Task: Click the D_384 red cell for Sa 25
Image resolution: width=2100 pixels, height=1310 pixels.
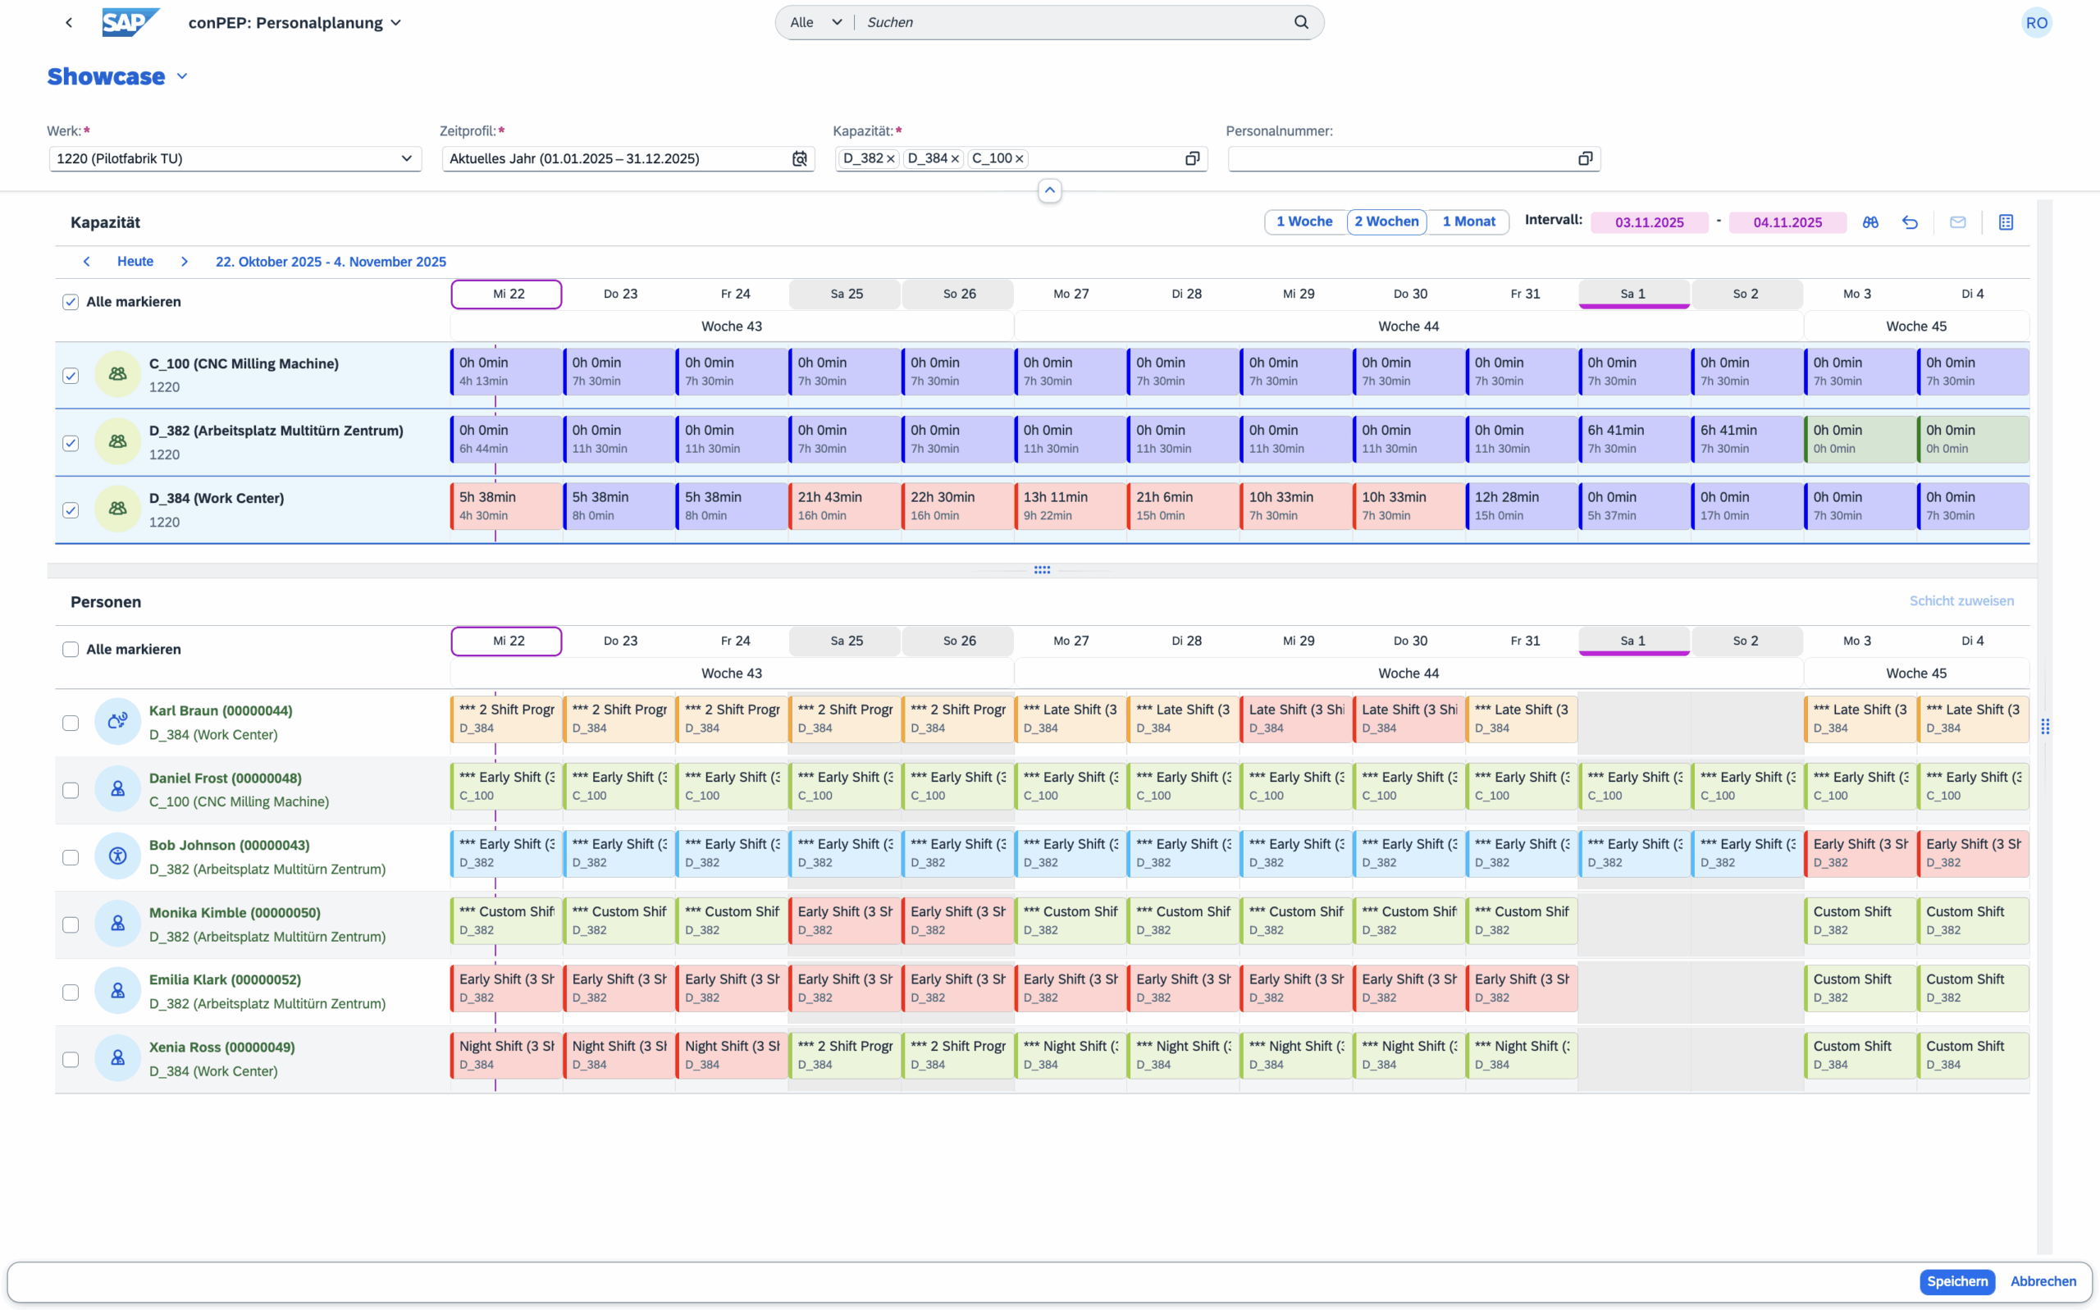Action: (x=845, y=506)
